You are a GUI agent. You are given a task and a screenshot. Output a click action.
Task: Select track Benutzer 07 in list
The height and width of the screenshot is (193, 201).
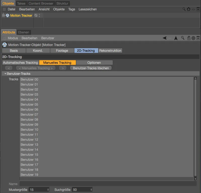(29, 115)
